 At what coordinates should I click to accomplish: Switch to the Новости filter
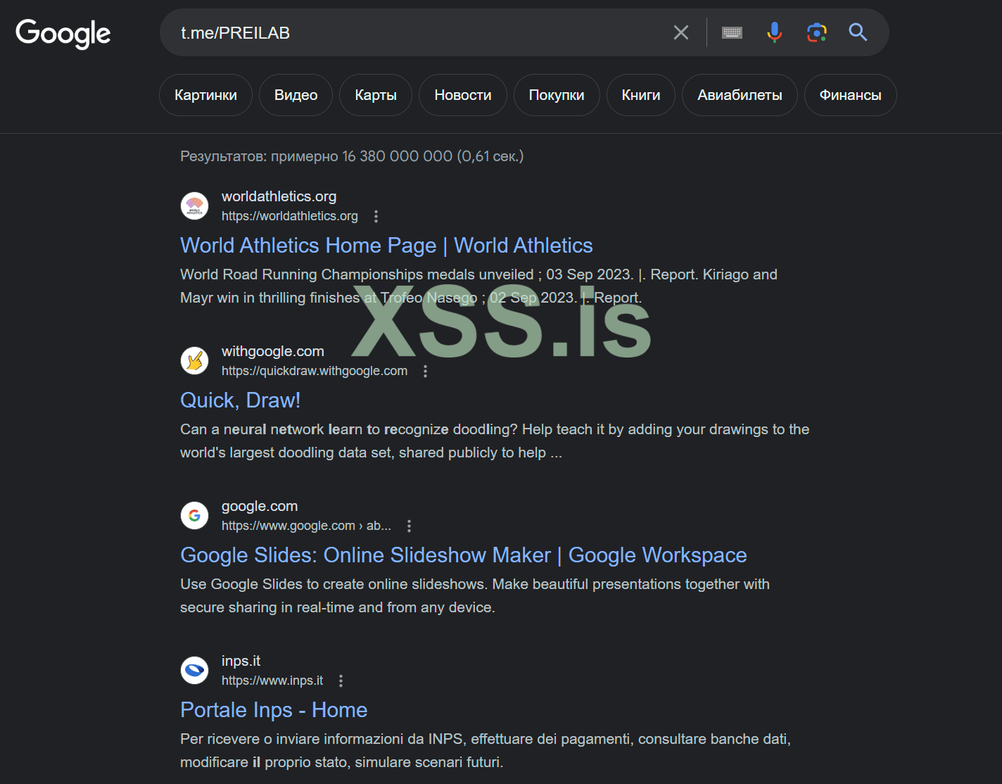tap(463, 95)
